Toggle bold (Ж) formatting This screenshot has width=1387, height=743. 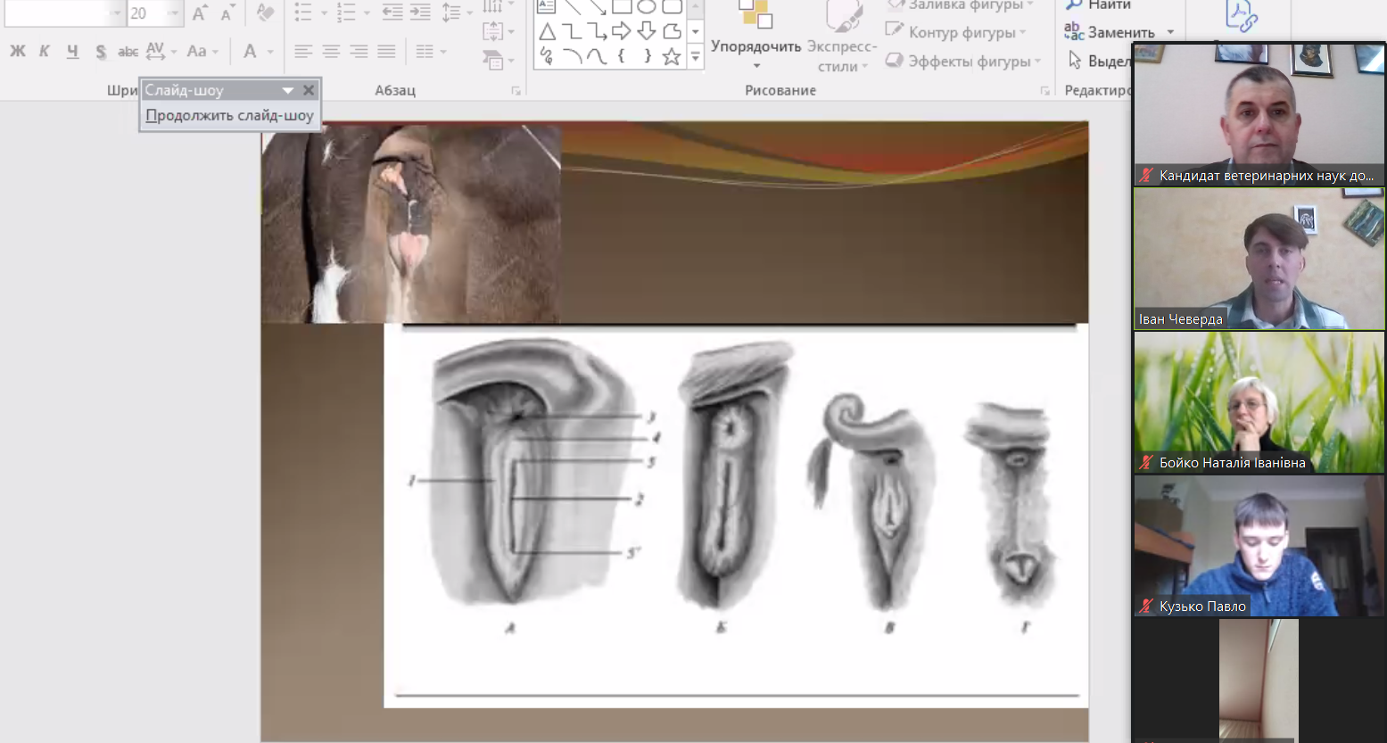[17, 52]
